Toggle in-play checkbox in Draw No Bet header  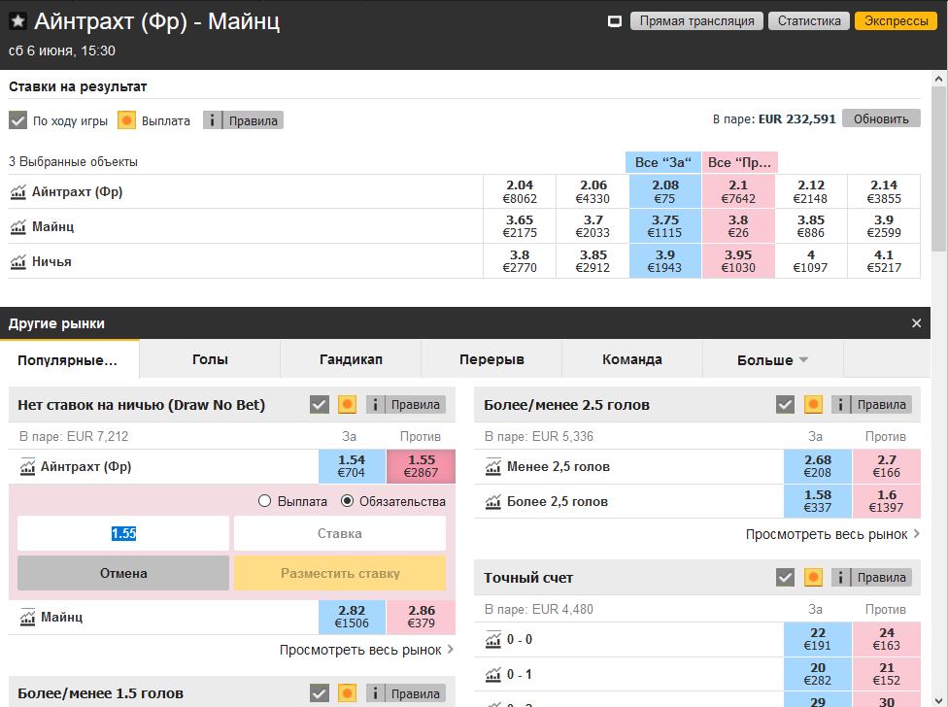(x=320, y=404)
